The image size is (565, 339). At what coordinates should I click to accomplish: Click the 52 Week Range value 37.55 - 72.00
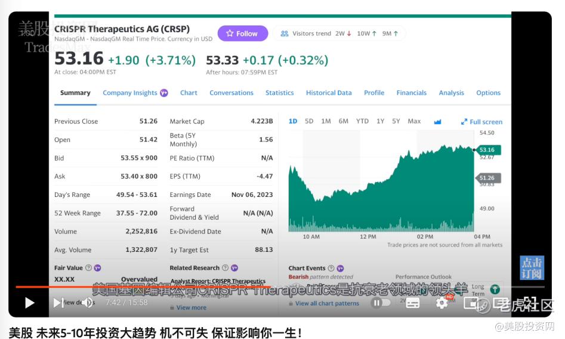137,213
